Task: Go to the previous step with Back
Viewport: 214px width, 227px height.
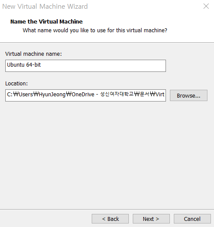Action: click(x=110, y=219)
